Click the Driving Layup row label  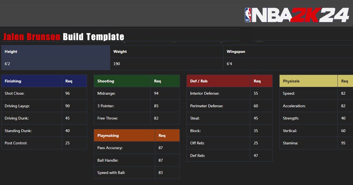[x=17, y=106]
